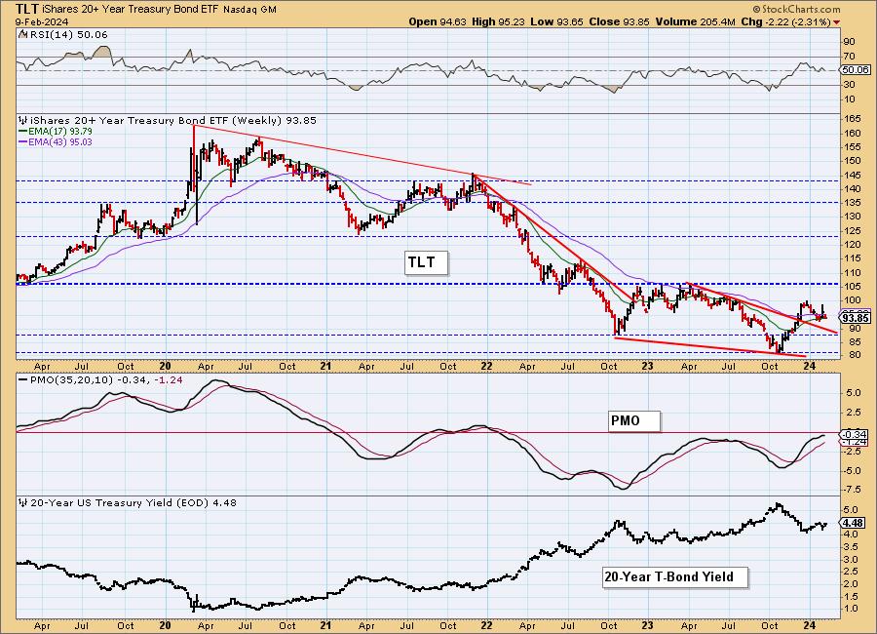This screenshot has height=634, width=877.
Task: Click the 9-Feb-2024 date label
Action: (x=43, y=21)
